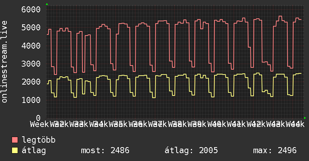Click the y-axis label 4000
The image size is (309, 161).
tap(31, 46)
